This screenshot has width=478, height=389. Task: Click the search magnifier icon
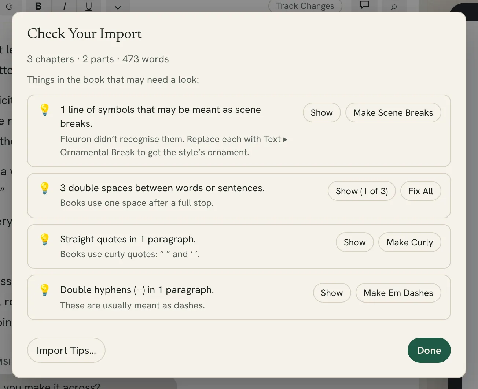[x=394, y=7]
